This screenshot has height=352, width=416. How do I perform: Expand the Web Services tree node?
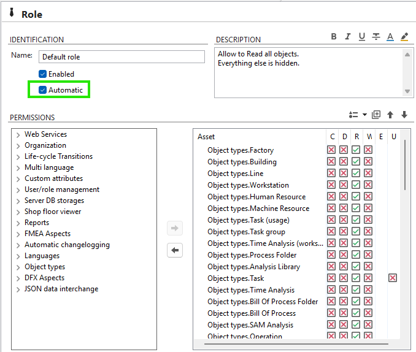pyautogui.click(x=18, y=135)
